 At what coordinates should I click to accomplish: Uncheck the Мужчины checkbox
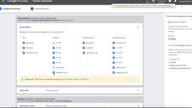tap(24, 48)
